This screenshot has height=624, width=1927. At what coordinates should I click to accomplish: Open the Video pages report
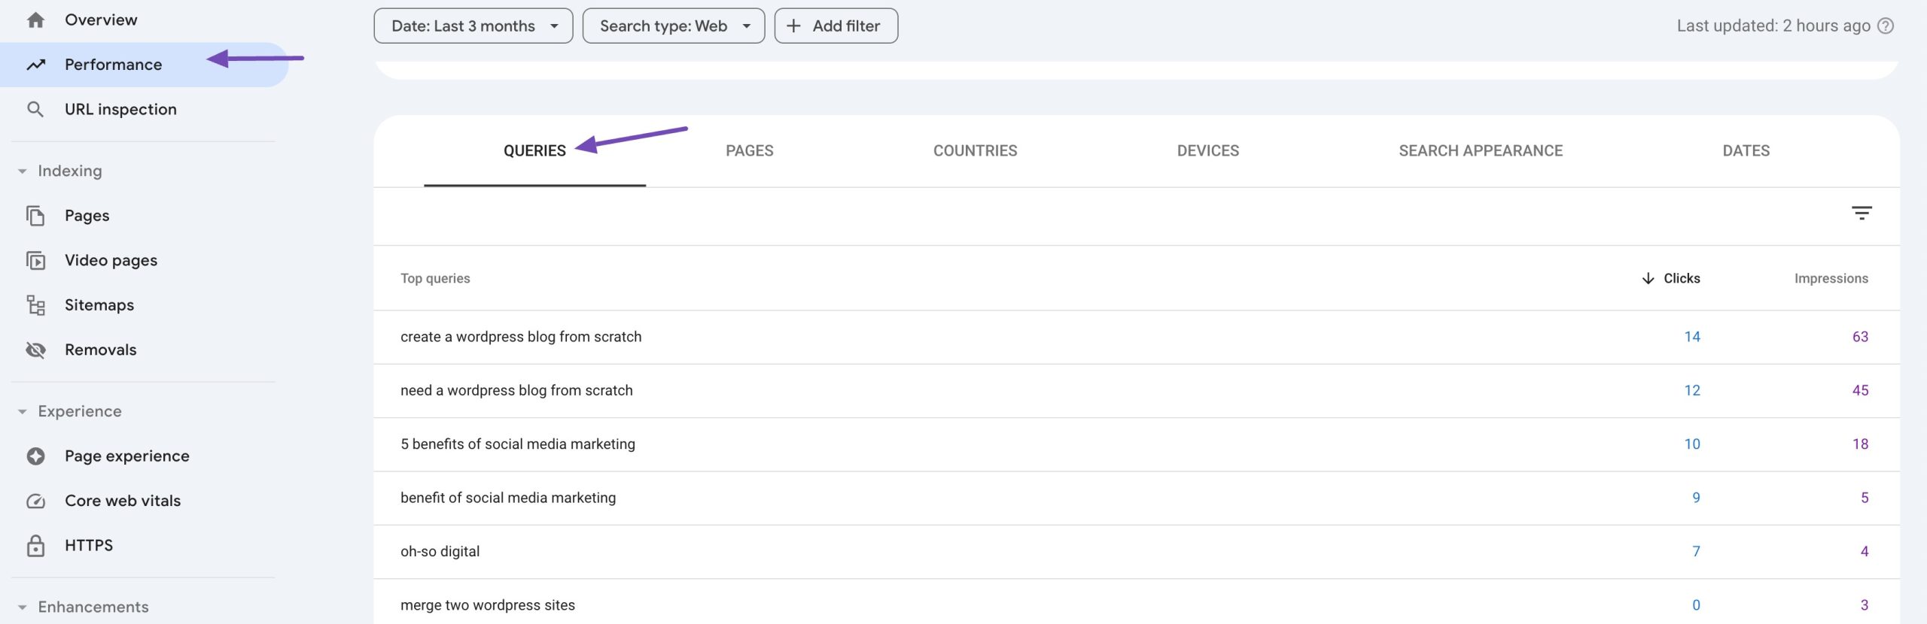tap(143, 261)
